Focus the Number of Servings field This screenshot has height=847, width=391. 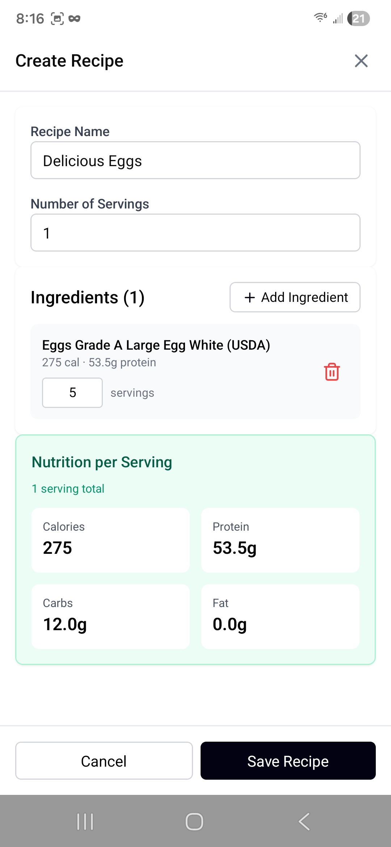(x=195, y=233)
